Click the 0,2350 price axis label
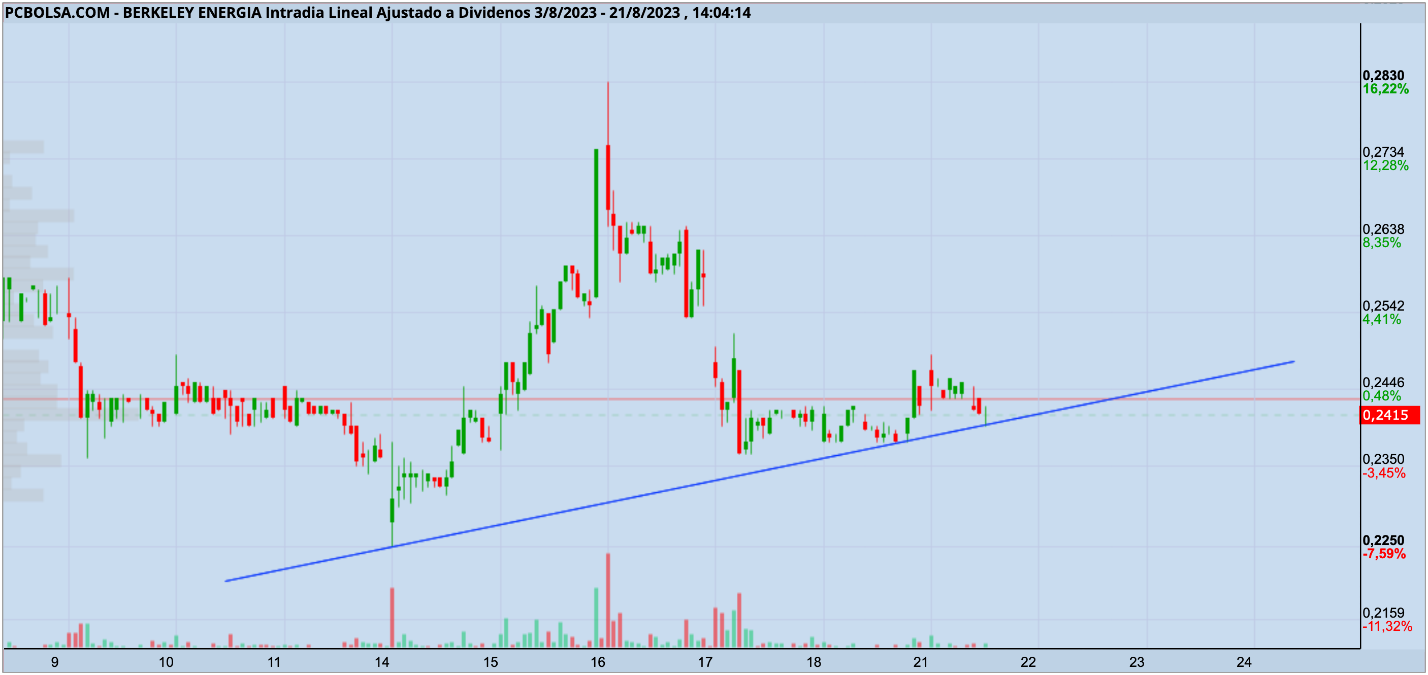Screen dimensions: 1428x675 (x=1384, y=459)
